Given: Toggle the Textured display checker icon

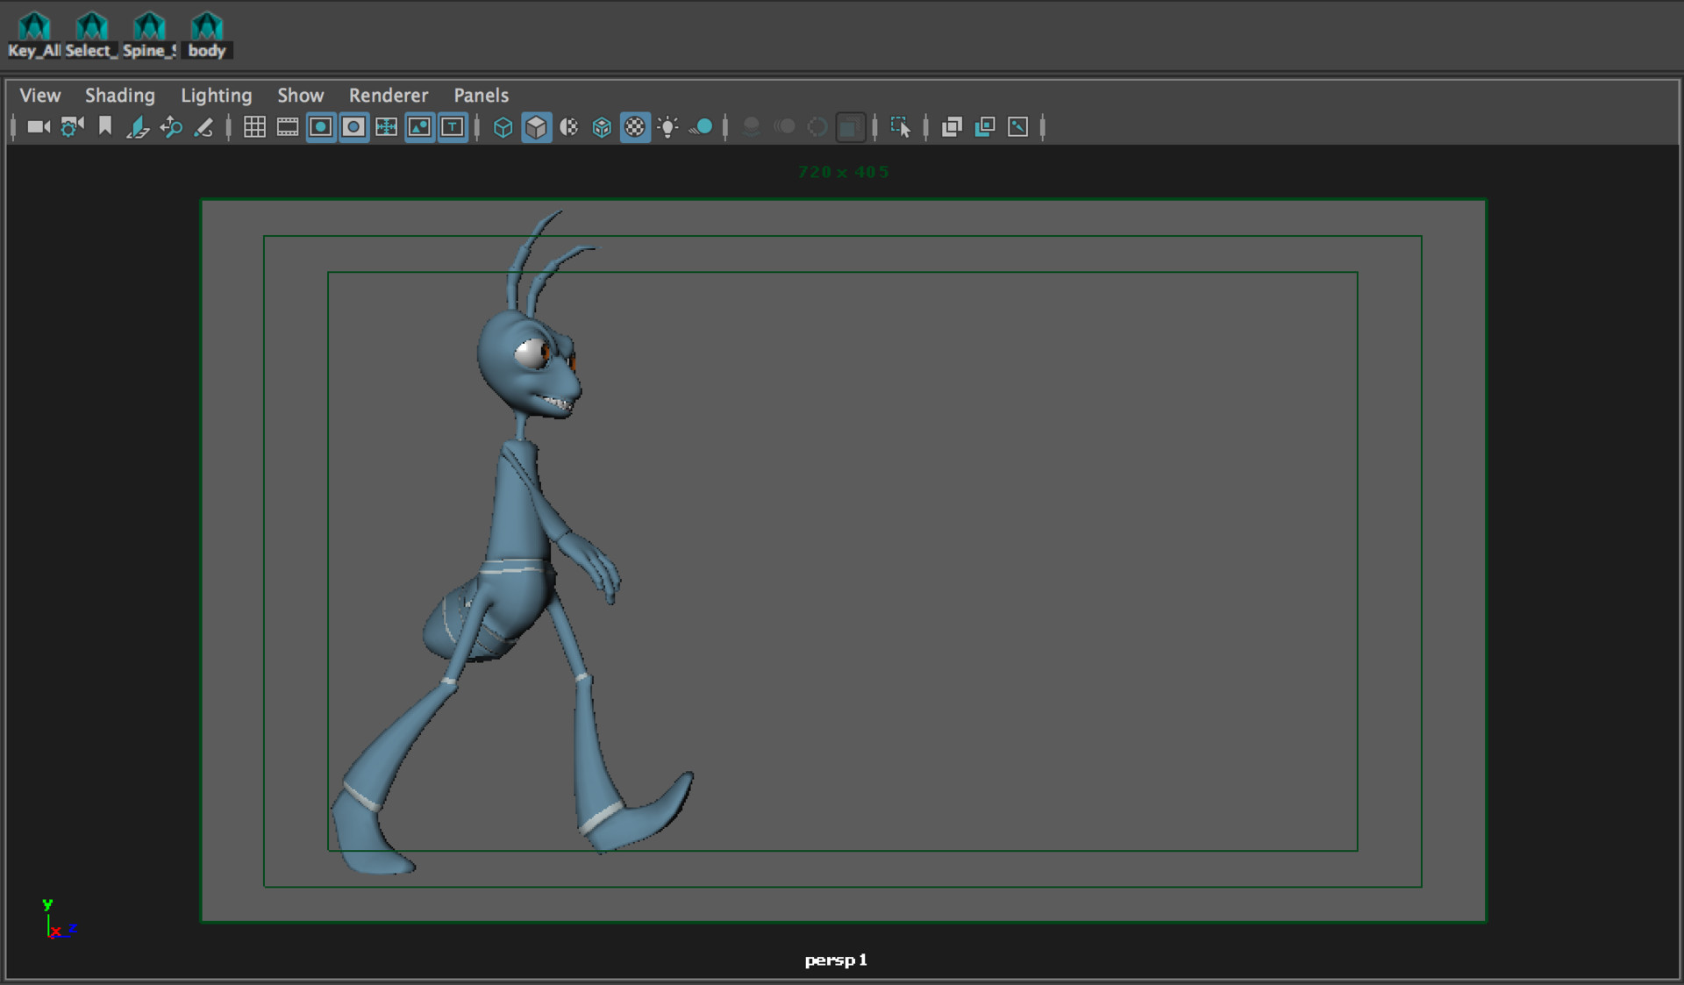Looking at the screenshot, I should (635, 127).
